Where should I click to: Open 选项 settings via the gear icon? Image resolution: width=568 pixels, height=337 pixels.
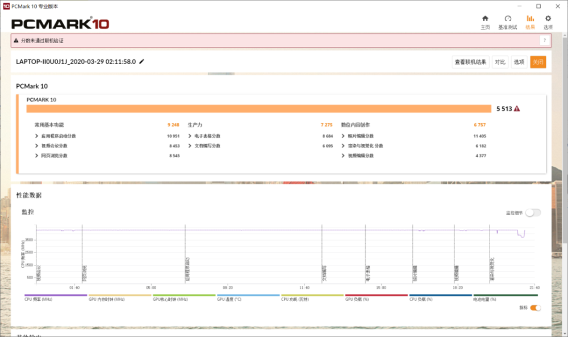[548, 22]
